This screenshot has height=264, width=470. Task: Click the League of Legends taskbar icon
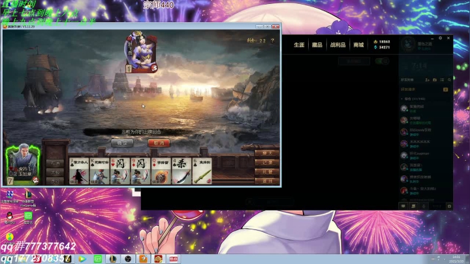coord(113,259)
